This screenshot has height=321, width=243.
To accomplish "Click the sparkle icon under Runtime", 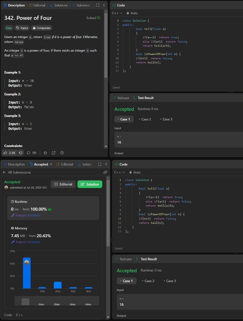I will pyautogui.click(x=13, y=215).
